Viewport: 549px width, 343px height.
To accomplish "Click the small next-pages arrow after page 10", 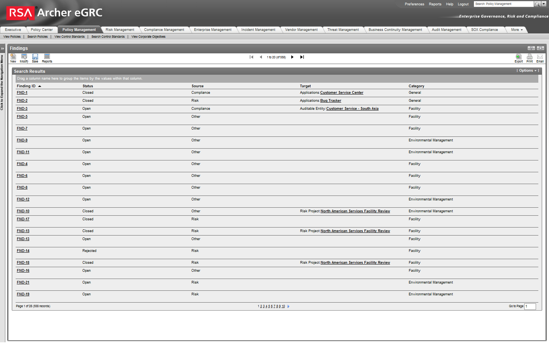I will click(x=288, y=306).
